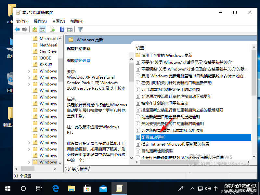Show hidden tray icons chevron

192,188
